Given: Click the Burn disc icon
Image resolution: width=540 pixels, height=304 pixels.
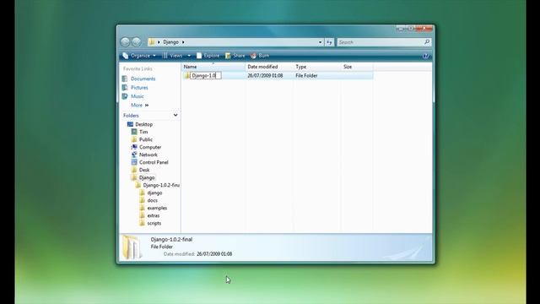Looking at the screenshot, I should (x=253, y=56).
